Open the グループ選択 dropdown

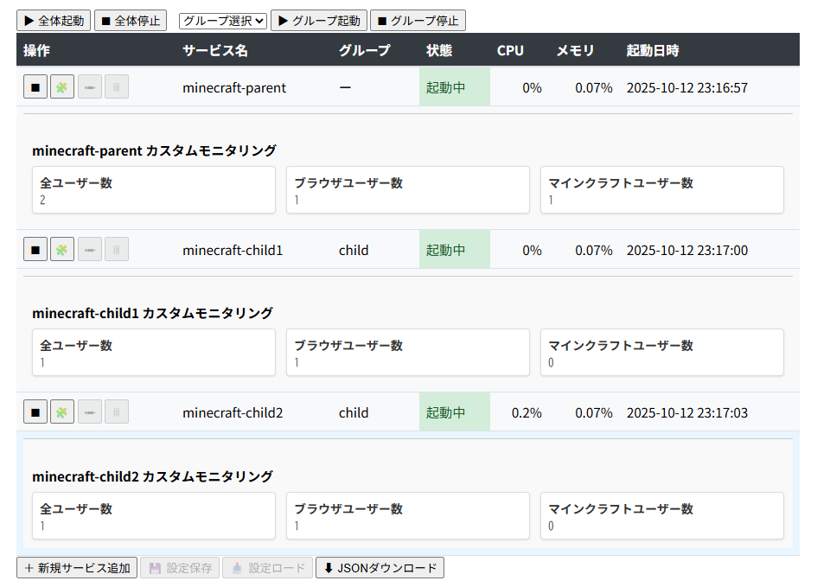[221, 20]
